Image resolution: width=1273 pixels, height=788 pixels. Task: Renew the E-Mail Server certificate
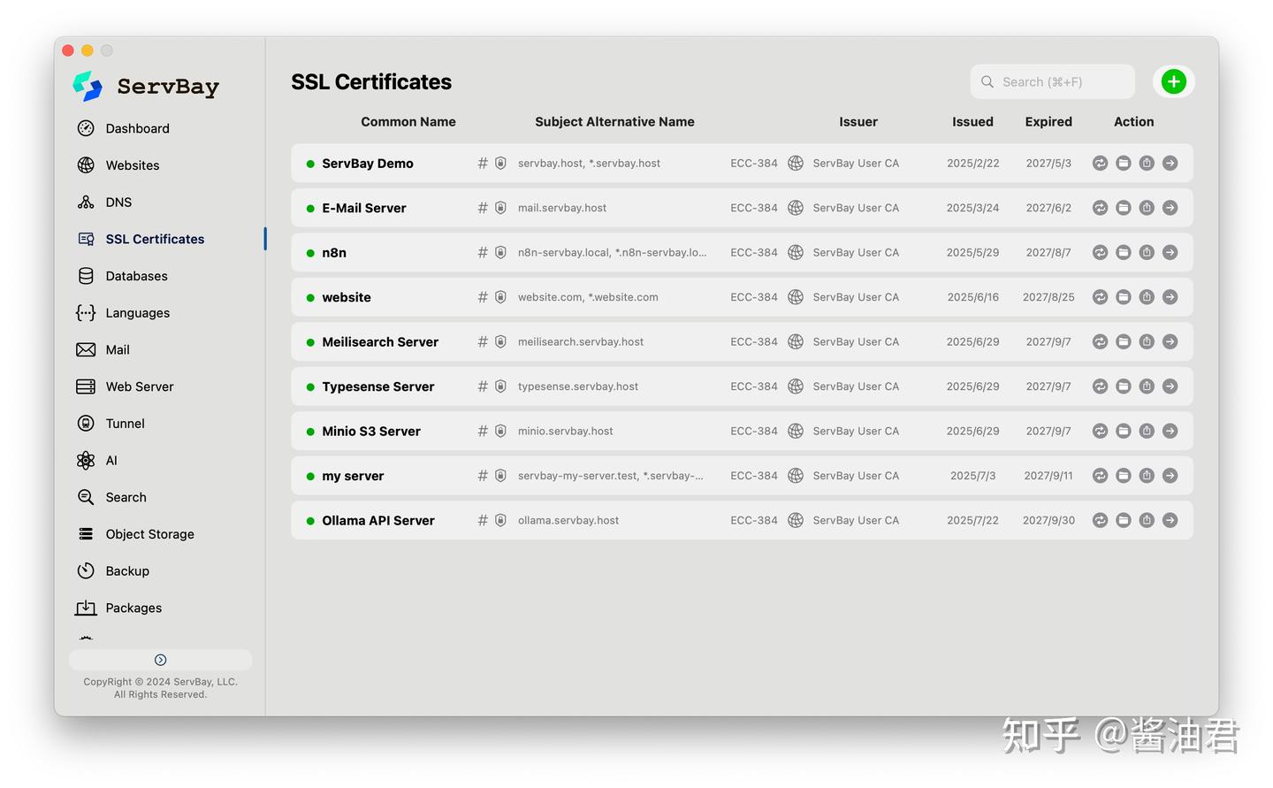coord(1100,208)
